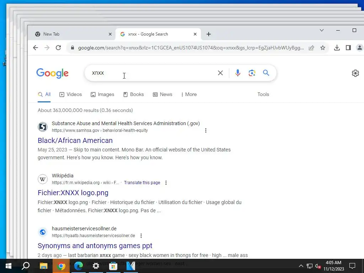
Task: Open the Fichier:XNXX logo.png link
Action: (x=73, y=193)
